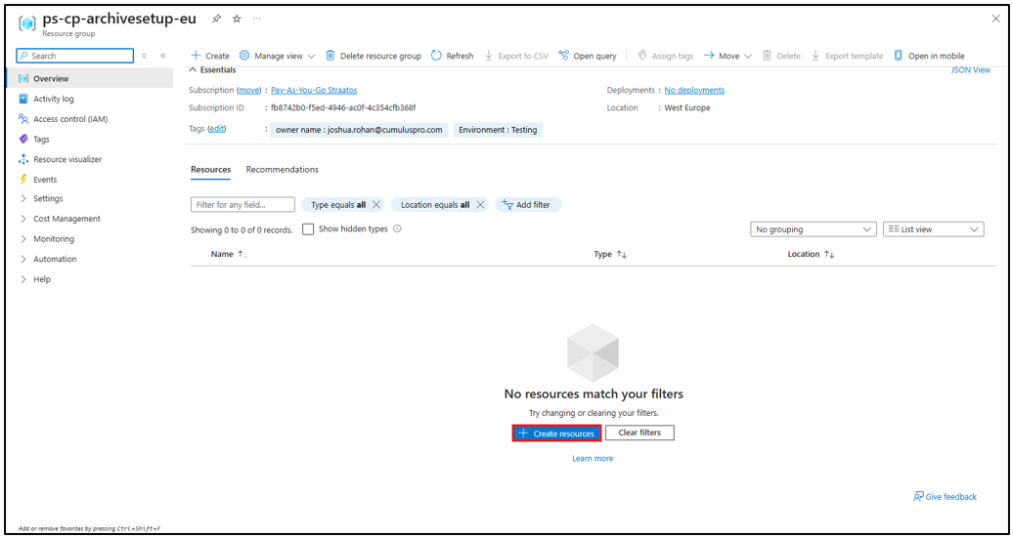1013x538 pixels.
Task: Click Delete resource group trash icon
Action: tap(330, 56)
